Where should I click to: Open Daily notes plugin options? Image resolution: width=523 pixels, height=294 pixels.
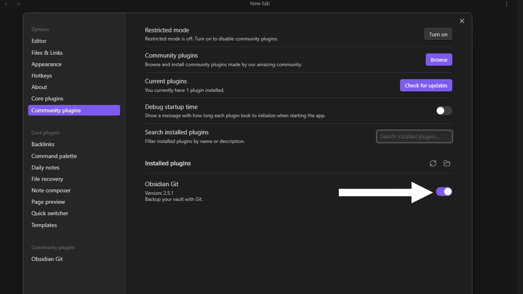45,167
